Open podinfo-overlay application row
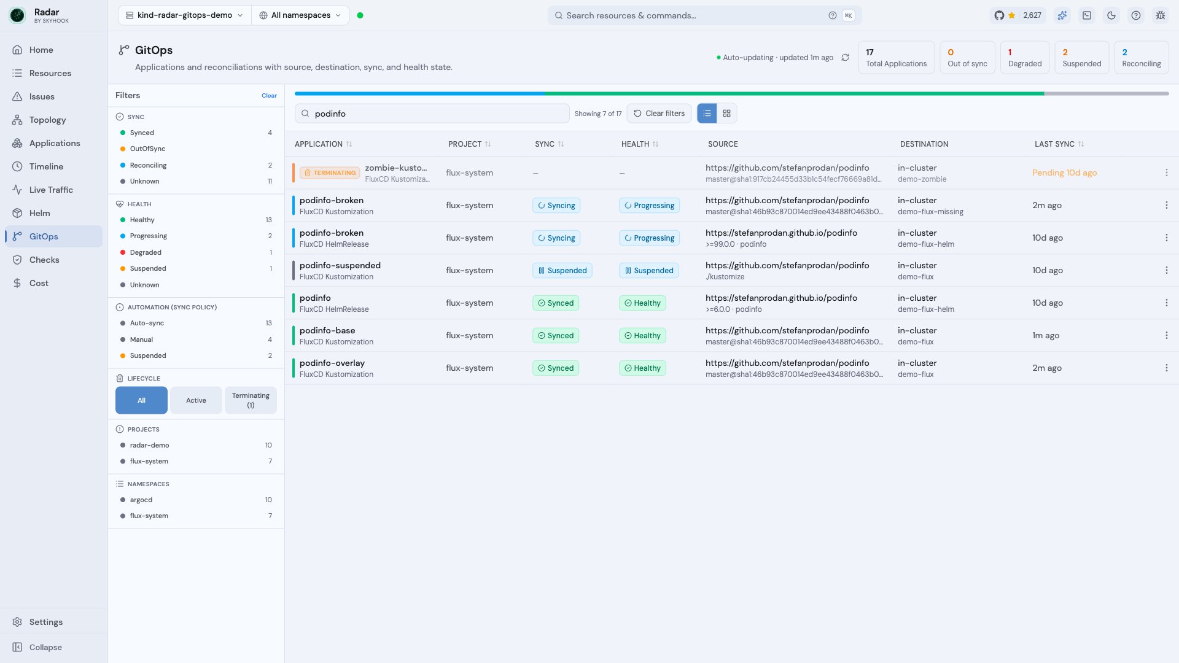The height and width of the screenshot is (663, 1179). pyautogui.click(x=731, y=368)
